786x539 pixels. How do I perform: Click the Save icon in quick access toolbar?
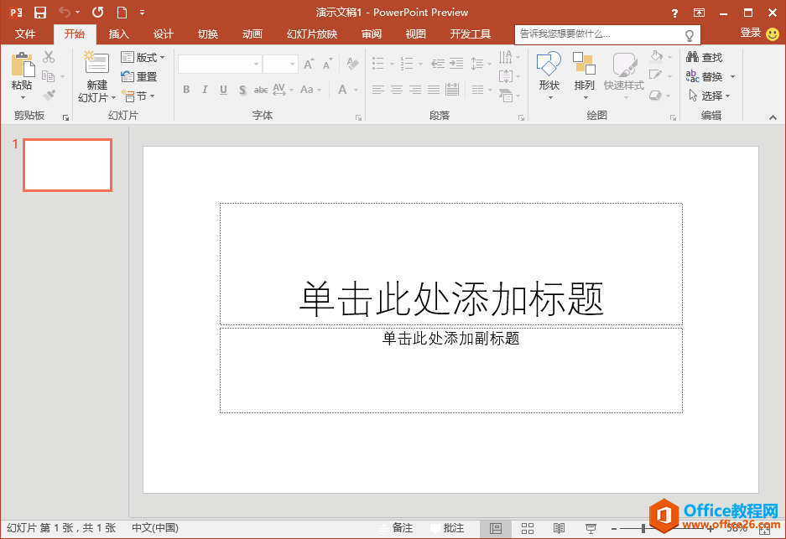[x=40, y=13]
